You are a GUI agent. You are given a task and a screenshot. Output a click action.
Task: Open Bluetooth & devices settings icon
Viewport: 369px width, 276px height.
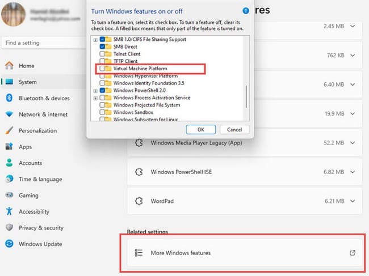9,98
